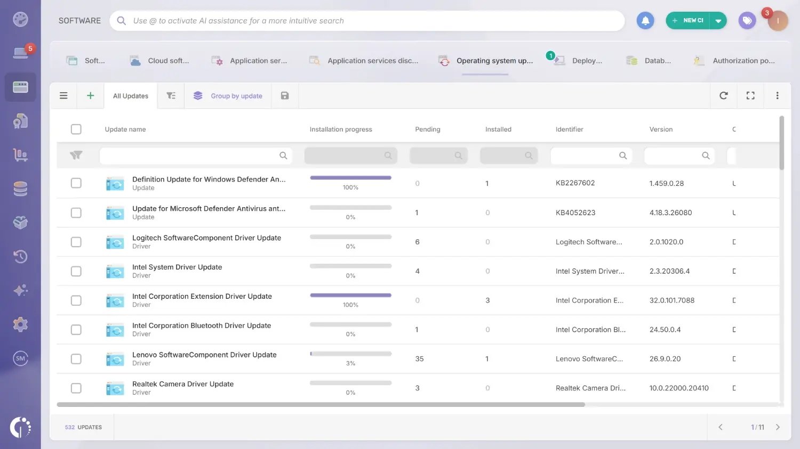
Task: Open the vertical three-dot more options menu
Action: (x=778, y=96)
